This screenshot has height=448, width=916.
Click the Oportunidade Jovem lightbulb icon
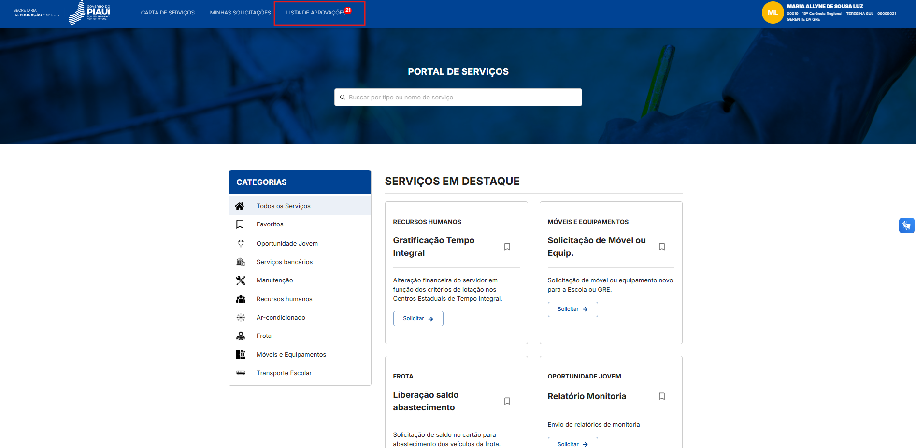point(241,244)
